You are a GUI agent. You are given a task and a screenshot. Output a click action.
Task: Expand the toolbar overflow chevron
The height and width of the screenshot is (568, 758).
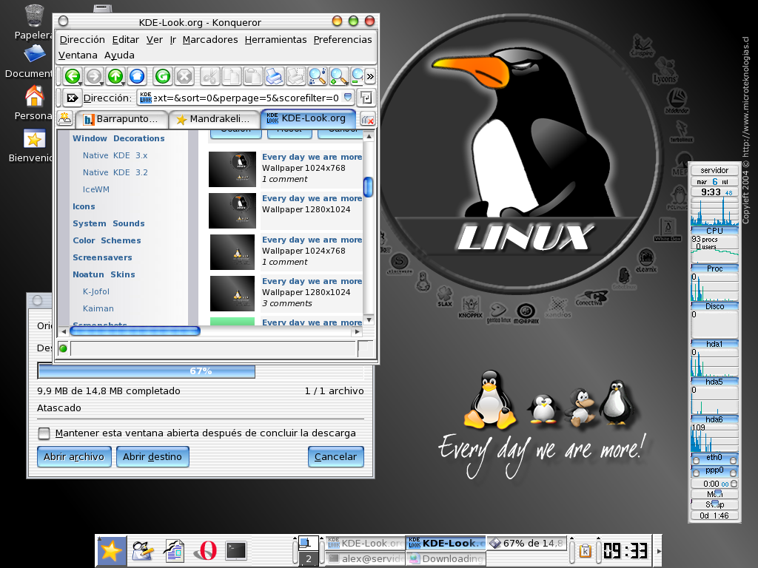coord(370,76)
